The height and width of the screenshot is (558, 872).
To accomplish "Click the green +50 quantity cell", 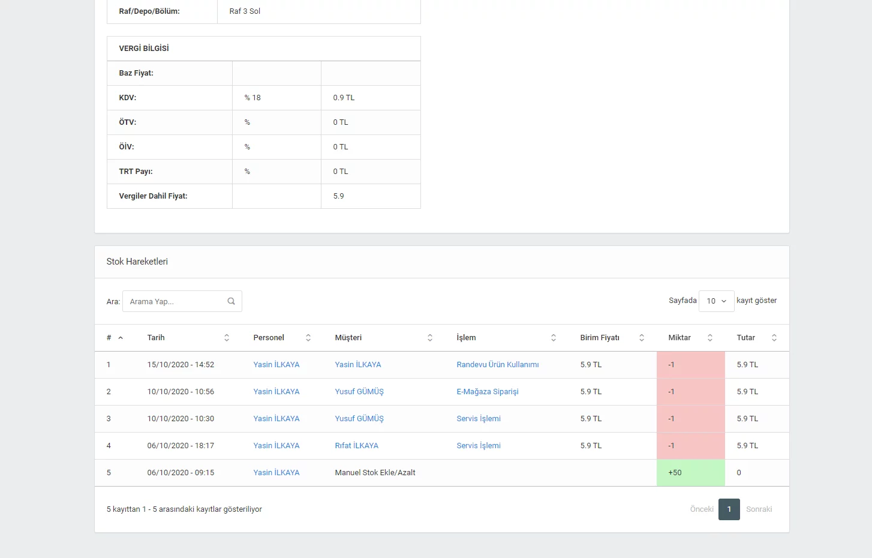I will point(690,473).
